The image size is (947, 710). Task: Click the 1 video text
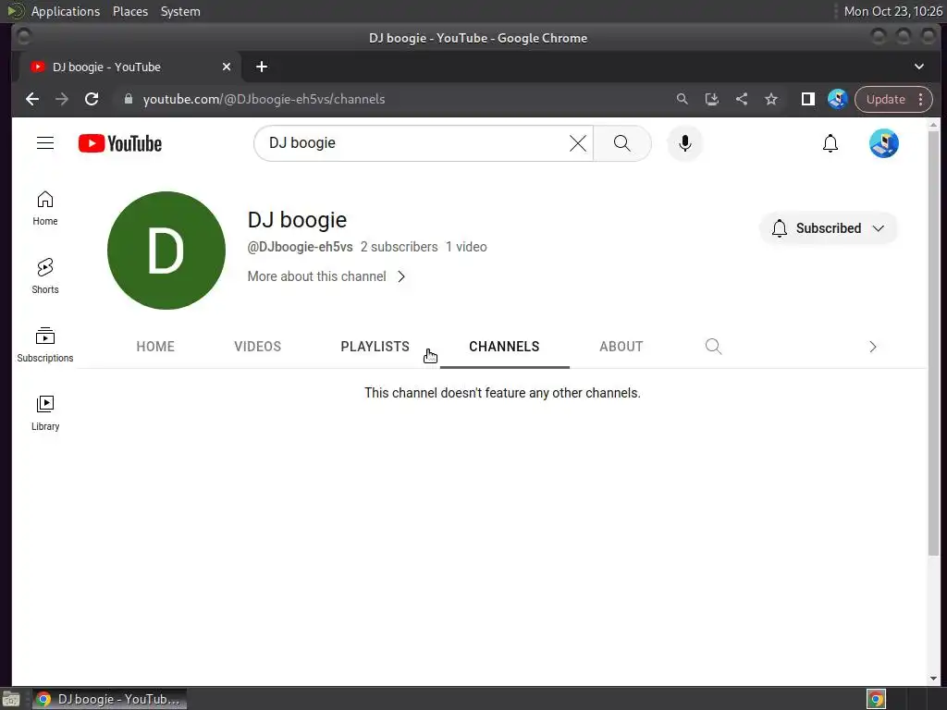coord(466,247)
